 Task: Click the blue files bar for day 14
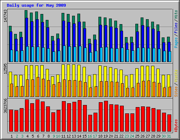79,34
